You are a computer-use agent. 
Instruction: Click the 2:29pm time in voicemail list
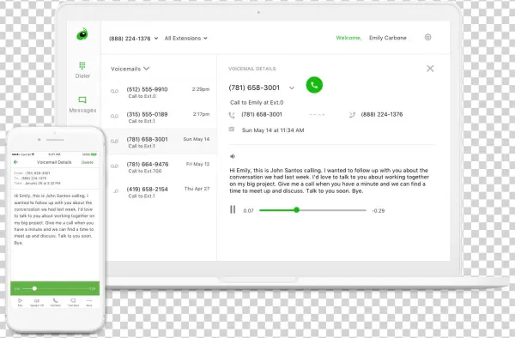201,89
